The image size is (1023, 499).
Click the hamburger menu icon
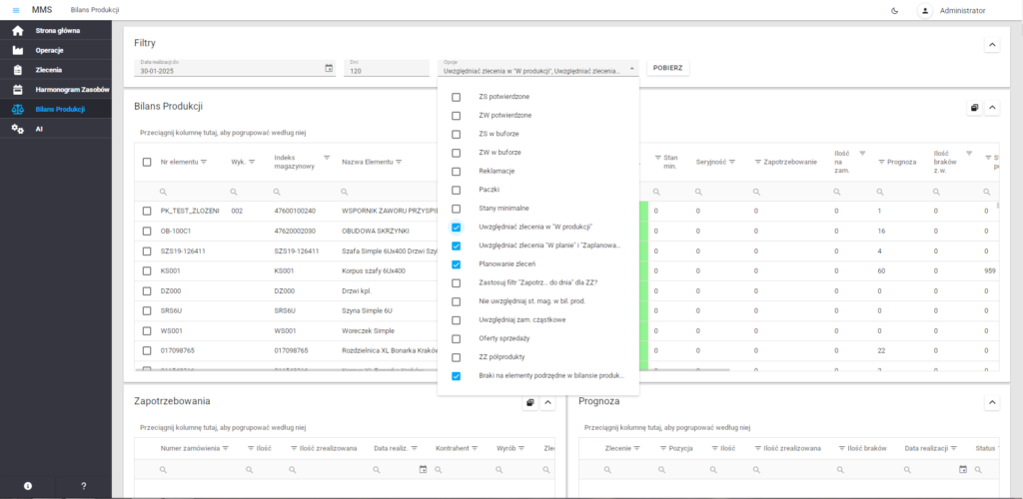click(x=15, y=10)
